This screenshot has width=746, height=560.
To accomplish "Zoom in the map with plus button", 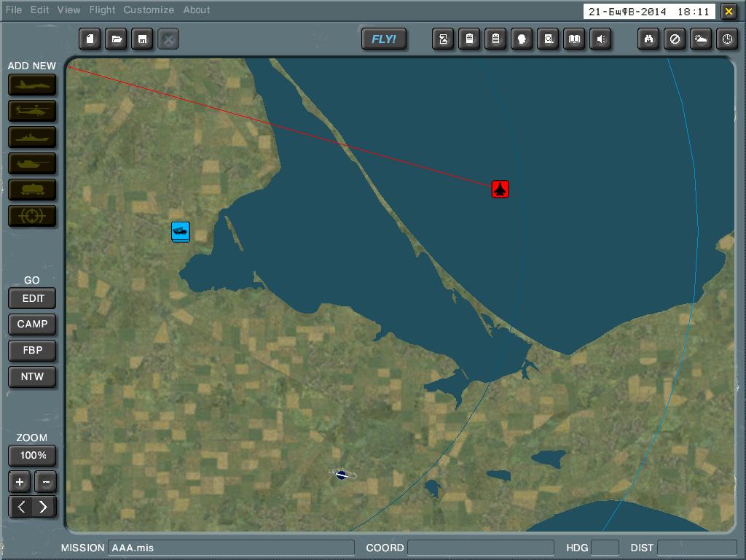I will [x=20, y=482].
